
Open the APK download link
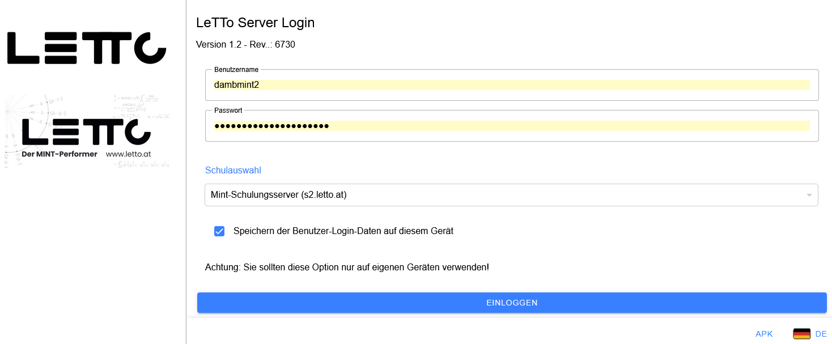(x=763, y=334)
